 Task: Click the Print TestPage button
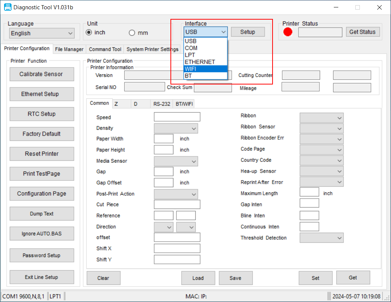coord(42,174)
